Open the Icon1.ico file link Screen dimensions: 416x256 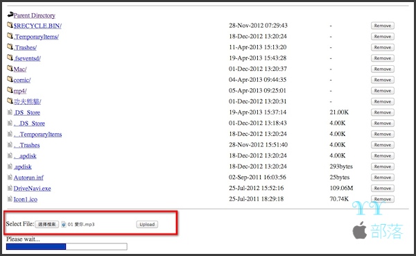pyautogui.click(x=26, y=199)
